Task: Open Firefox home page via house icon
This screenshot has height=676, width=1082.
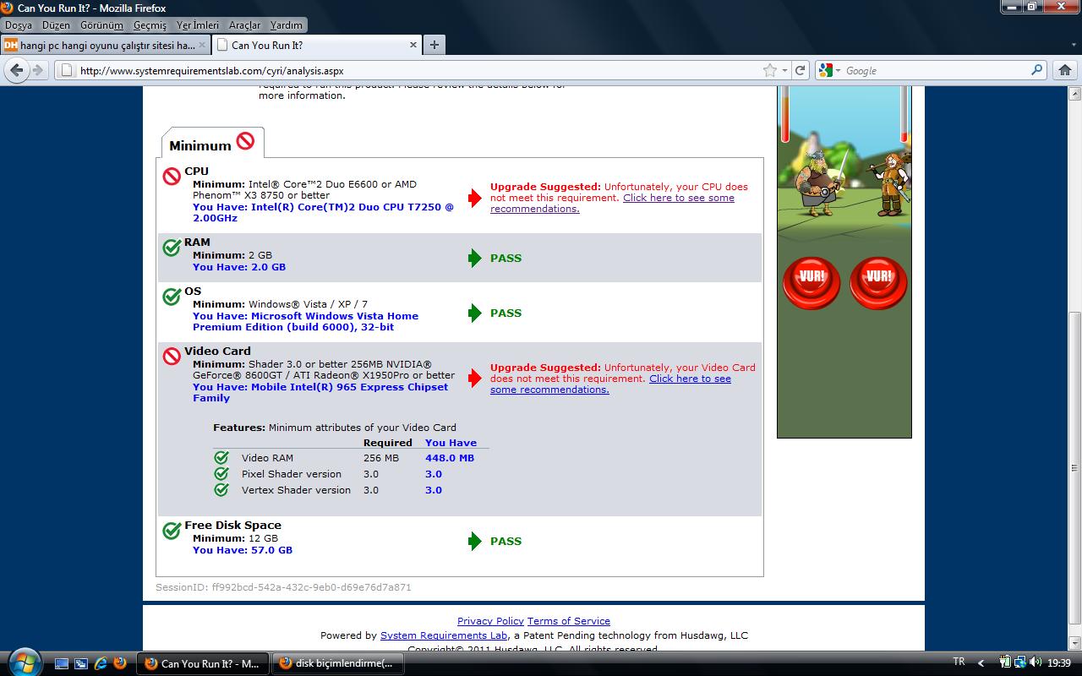Action: pos(1065,70)
